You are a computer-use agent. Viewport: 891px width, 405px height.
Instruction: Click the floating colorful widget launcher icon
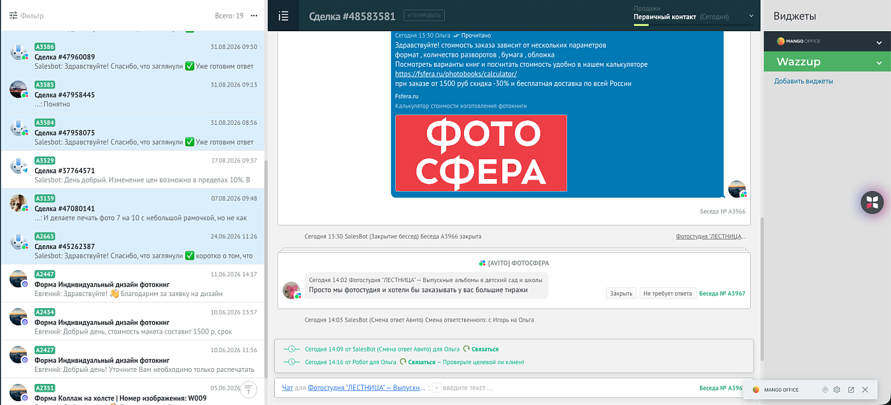pos(873,202)
